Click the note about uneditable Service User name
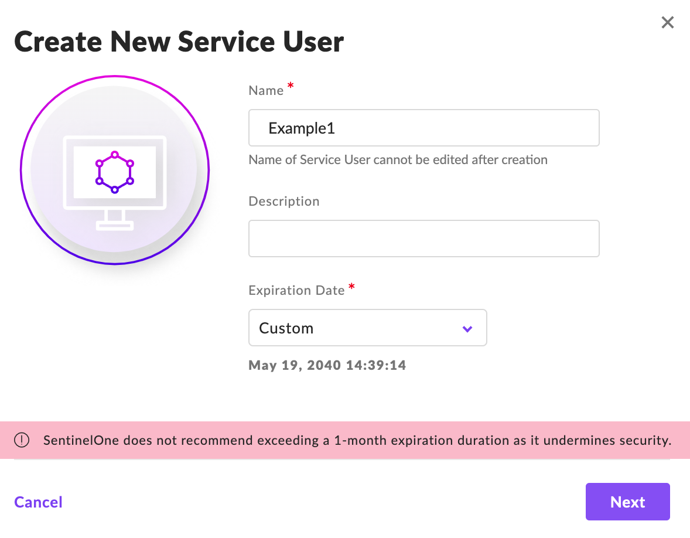Screen dimensions: 690x538 pos(398,159)
